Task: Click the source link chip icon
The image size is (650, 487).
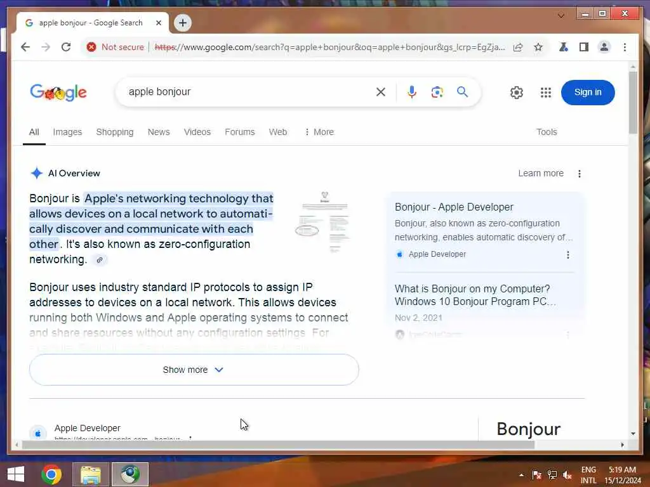Action: point(100,260)
